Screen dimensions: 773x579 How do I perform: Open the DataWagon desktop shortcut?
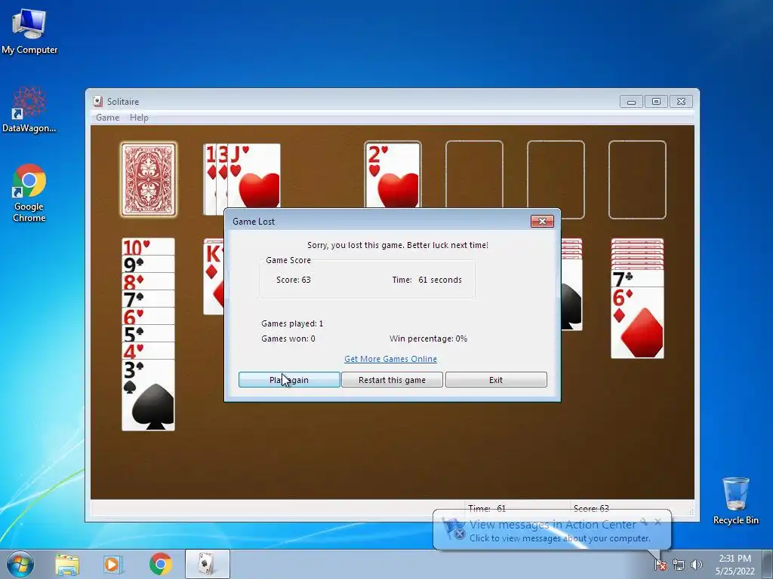(x=29, y=110)
